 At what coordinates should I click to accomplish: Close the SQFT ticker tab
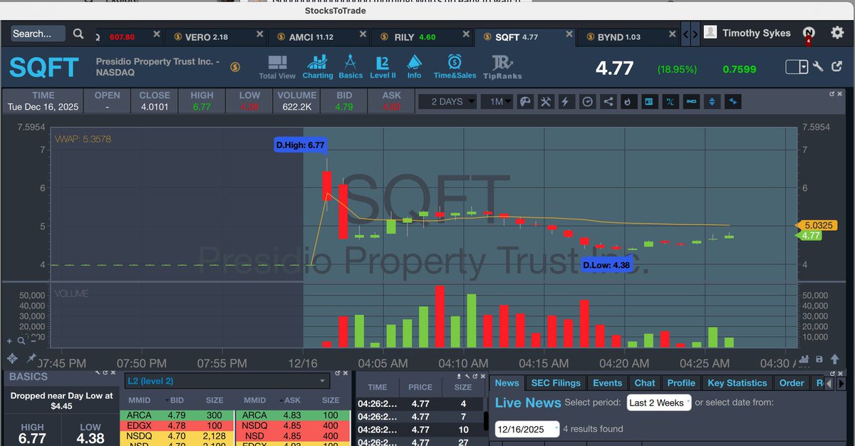click(569, 35)
